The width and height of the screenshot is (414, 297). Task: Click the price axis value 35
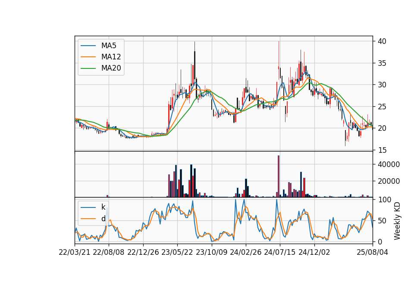pos(382,63)
